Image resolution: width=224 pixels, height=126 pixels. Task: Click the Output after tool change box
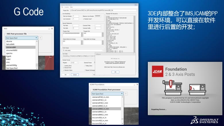[93, 42]
